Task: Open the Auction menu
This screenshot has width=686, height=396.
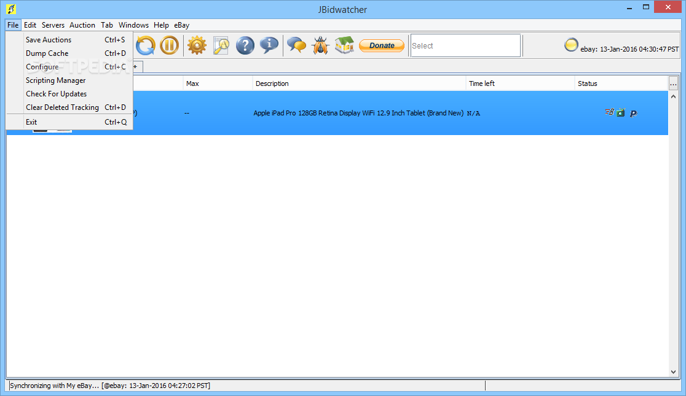Action: coord(82,25)
